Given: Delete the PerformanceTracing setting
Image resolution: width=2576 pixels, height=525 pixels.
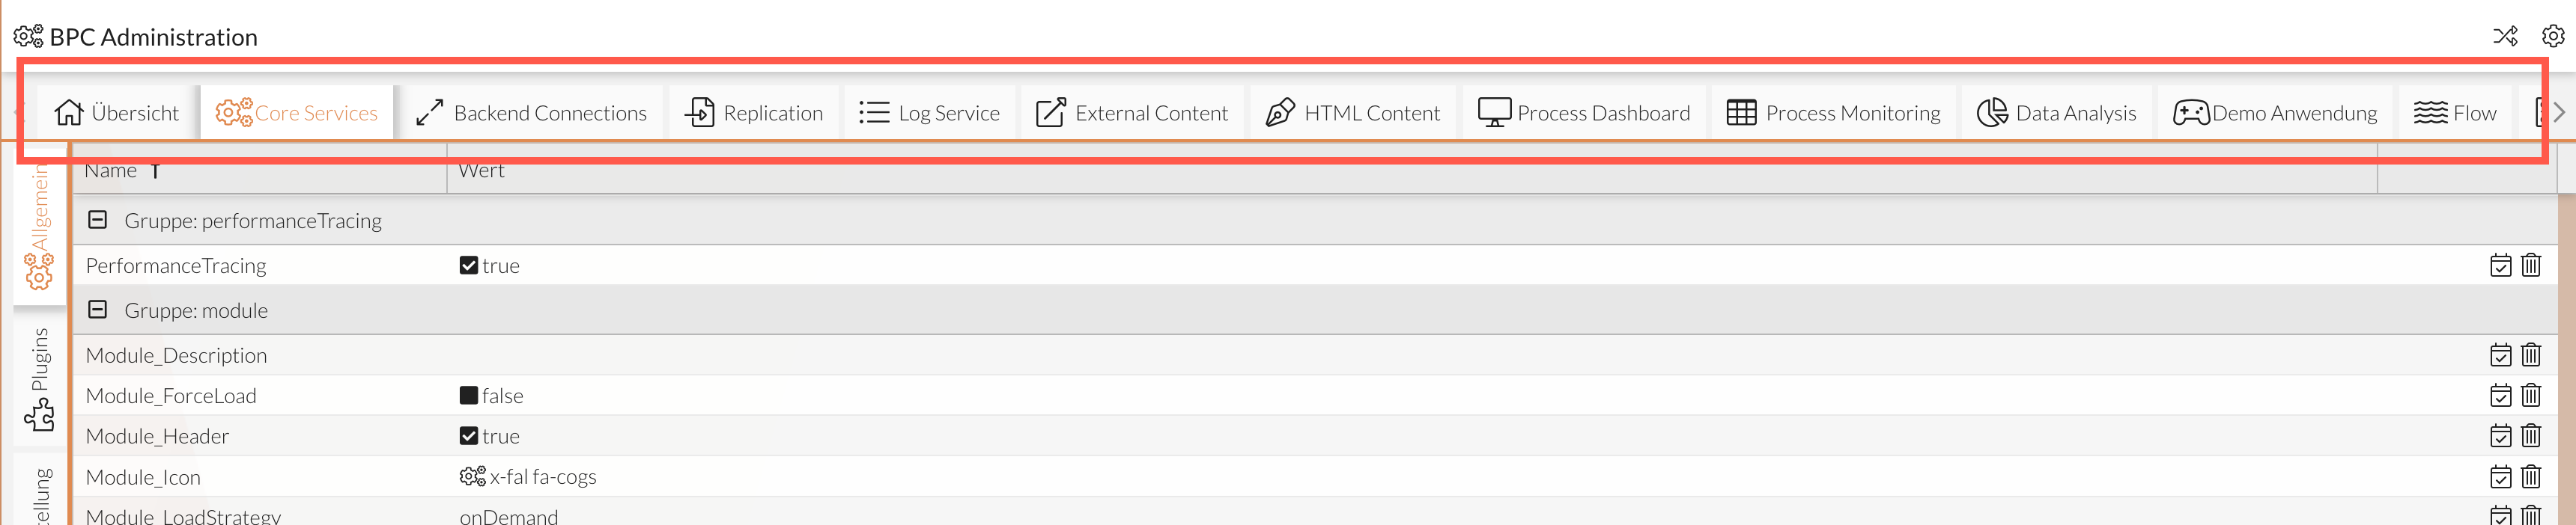Looking at the screenshot, I should pos(2531,265).
